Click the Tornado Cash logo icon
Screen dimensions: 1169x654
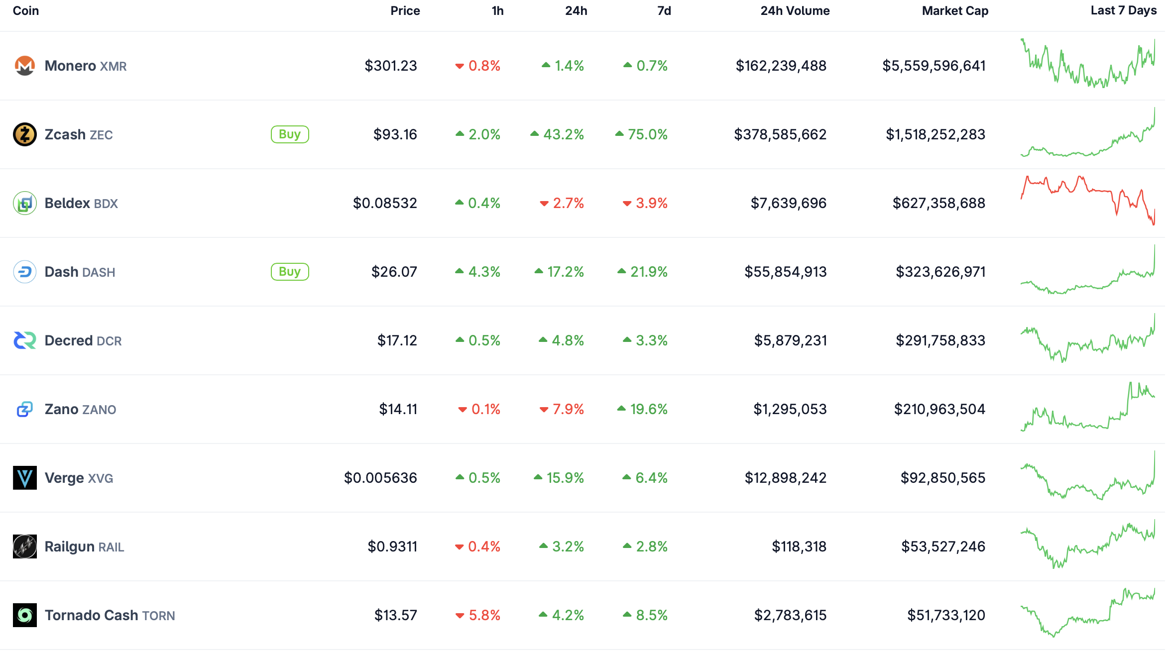[24, 615]
